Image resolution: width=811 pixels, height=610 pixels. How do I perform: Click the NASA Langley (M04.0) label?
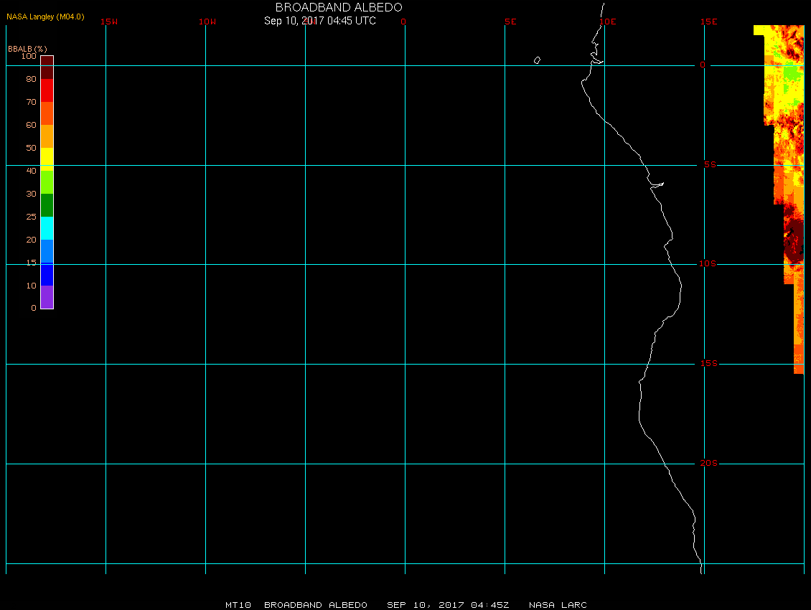tap(45, 17)
